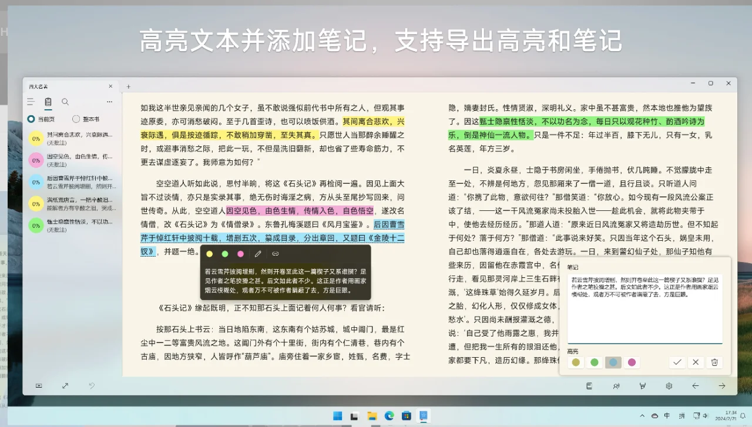
Task: Click the dark note text in popup
Action: 286,281
